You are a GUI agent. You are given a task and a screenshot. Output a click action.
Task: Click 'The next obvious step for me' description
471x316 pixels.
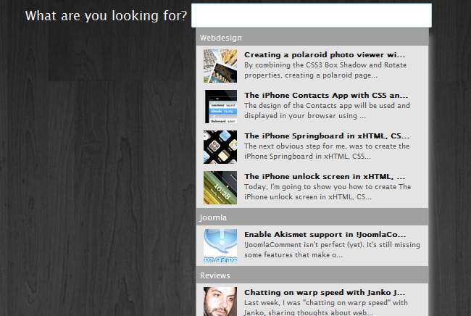(x=327, y=151)
